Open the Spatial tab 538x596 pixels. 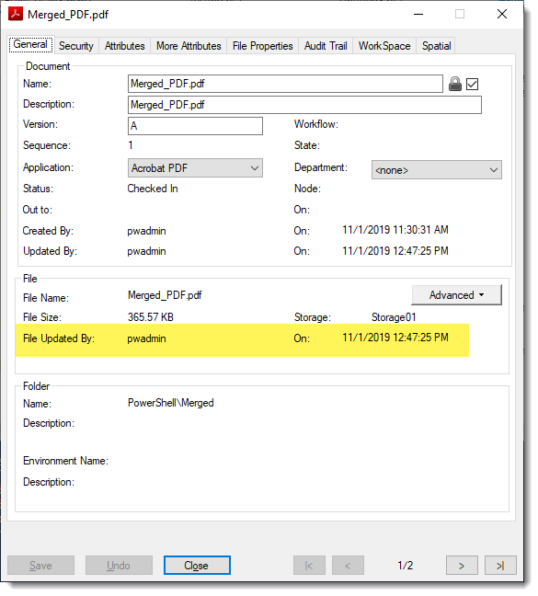[436, 46]
